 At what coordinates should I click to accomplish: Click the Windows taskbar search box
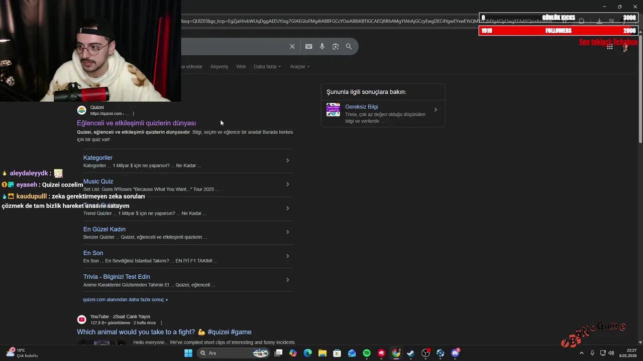tap(234, 353)
